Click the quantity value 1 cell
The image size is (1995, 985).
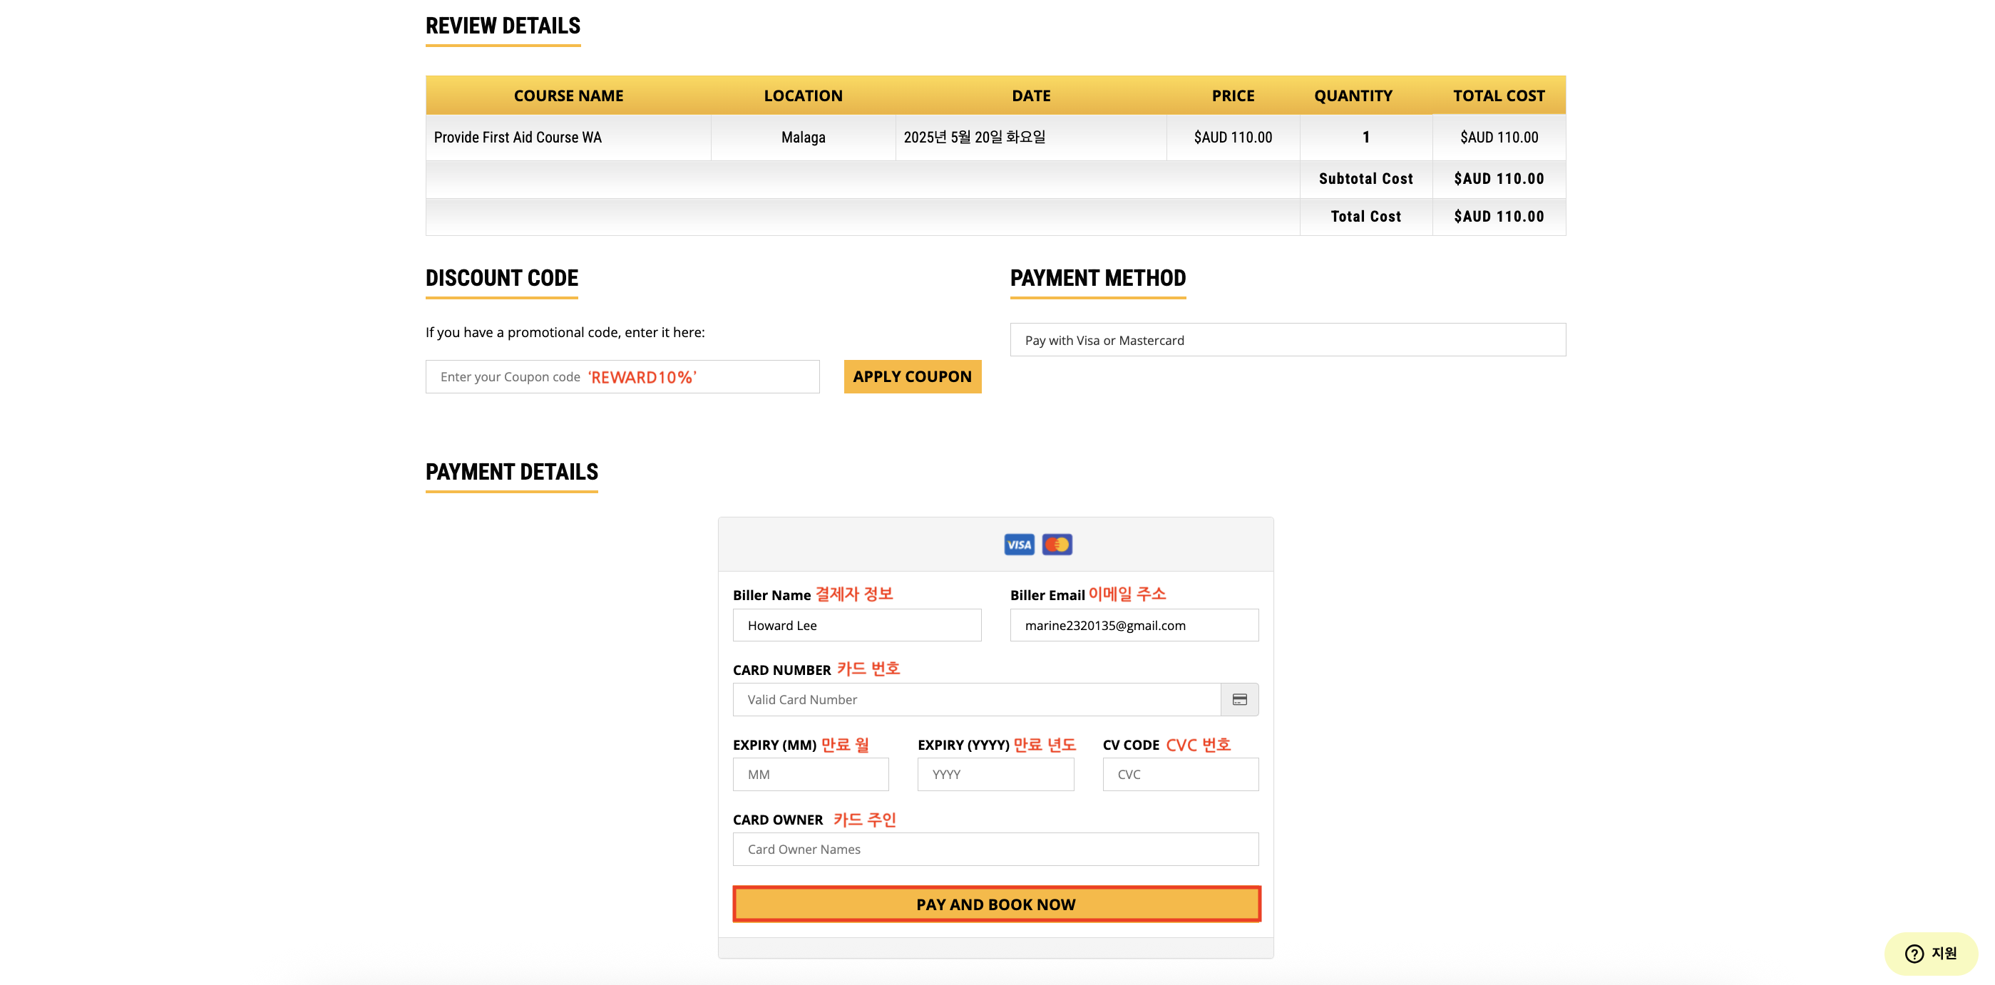coord(1365,137)
